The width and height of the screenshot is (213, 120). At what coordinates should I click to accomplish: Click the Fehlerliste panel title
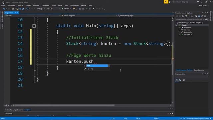9,113
